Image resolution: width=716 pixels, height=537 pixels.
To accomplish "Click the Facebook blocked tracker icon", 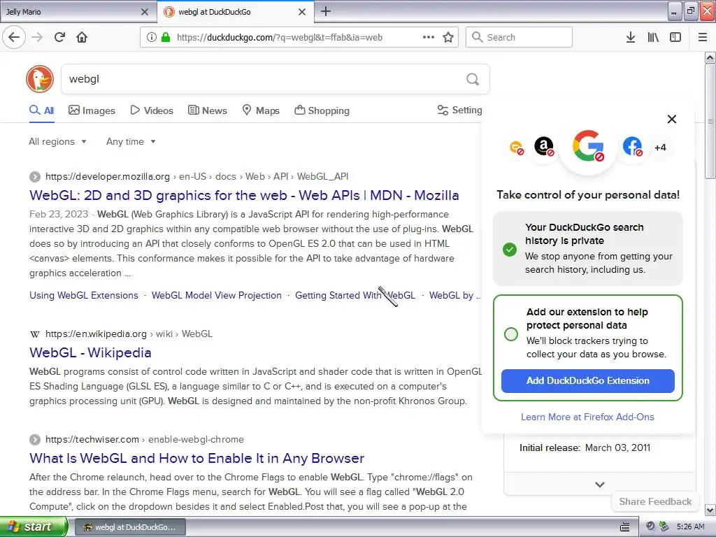I will (632, 147).
